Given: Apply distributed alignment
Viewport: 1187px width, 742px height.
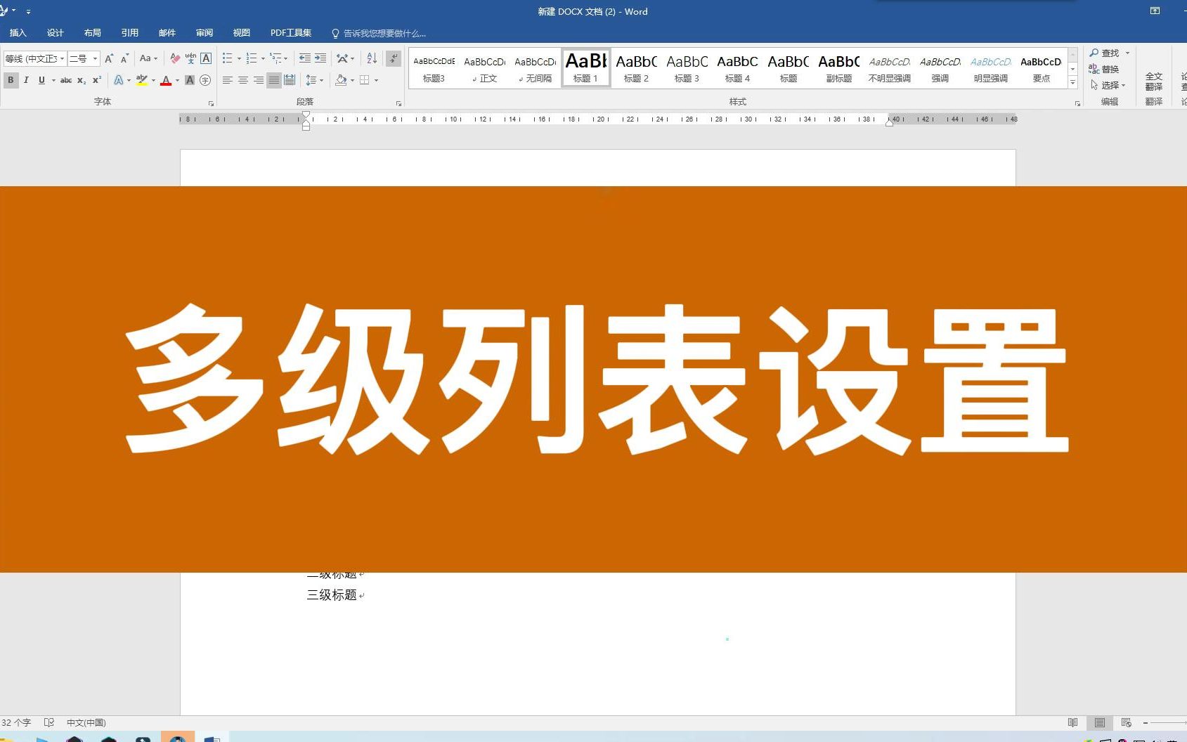Looking at the screenshot, I should pyautogui.click(x=290, y=80).
